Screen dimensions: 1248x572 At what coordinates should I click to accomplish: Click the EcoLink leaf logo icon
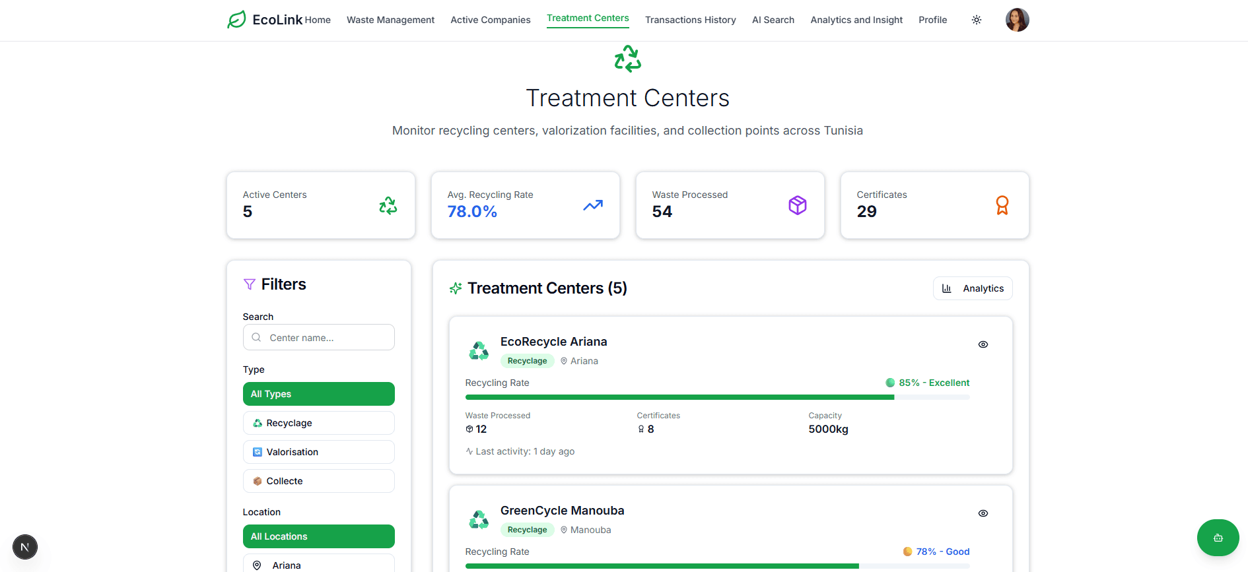(x=236, y=20)
